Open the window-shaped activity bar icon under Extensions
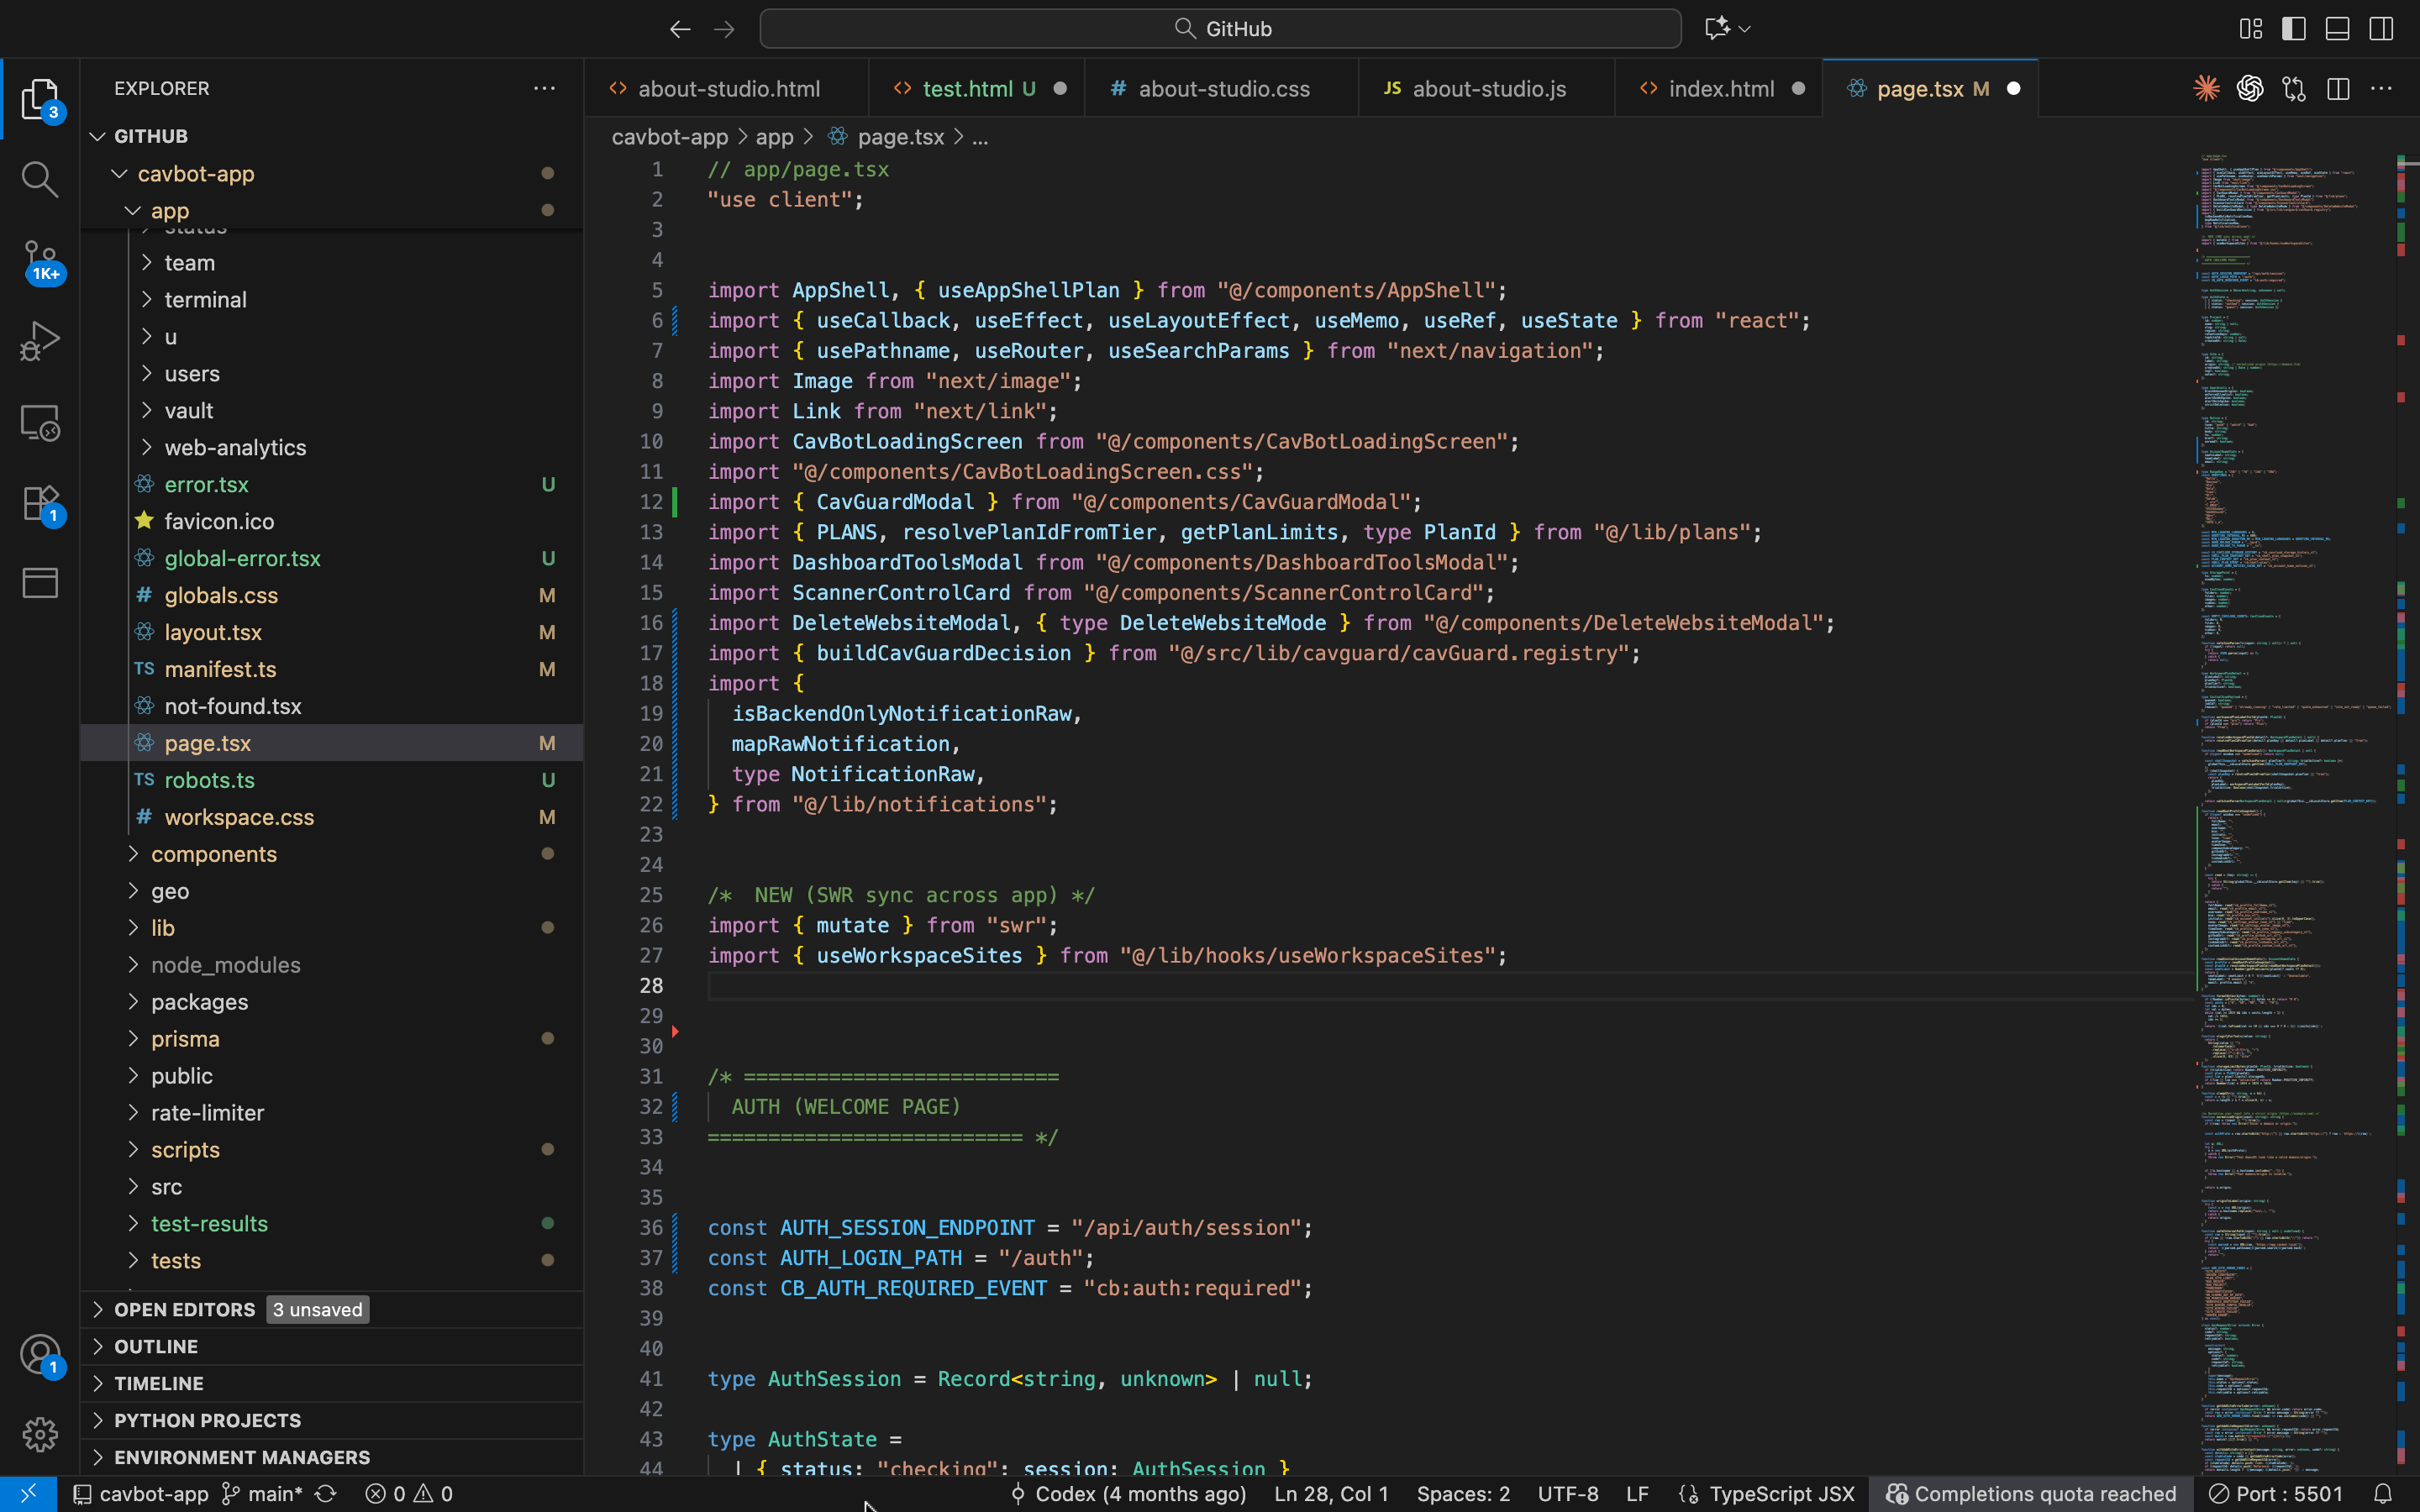 (x=40, y=583)
